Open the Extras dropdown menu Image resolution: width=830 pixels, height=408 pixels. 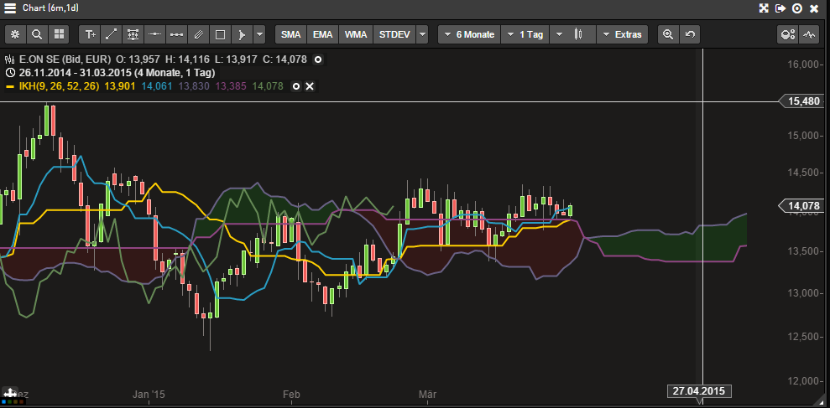[622, 35]
